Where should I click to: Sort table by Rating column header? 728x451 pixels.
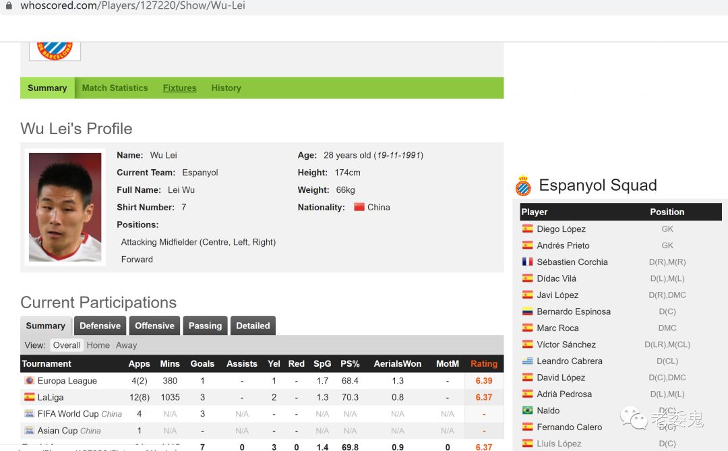(484, 363)
